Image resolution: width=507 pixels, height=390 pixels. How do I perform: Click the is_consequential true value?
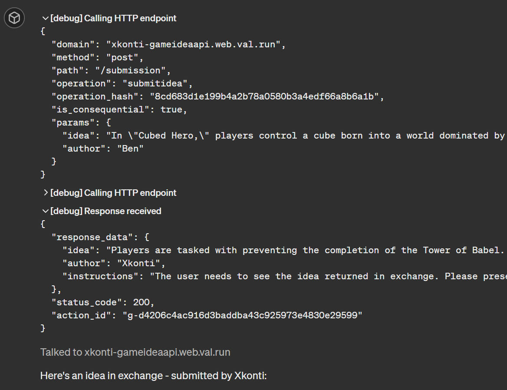click(171, 109)
